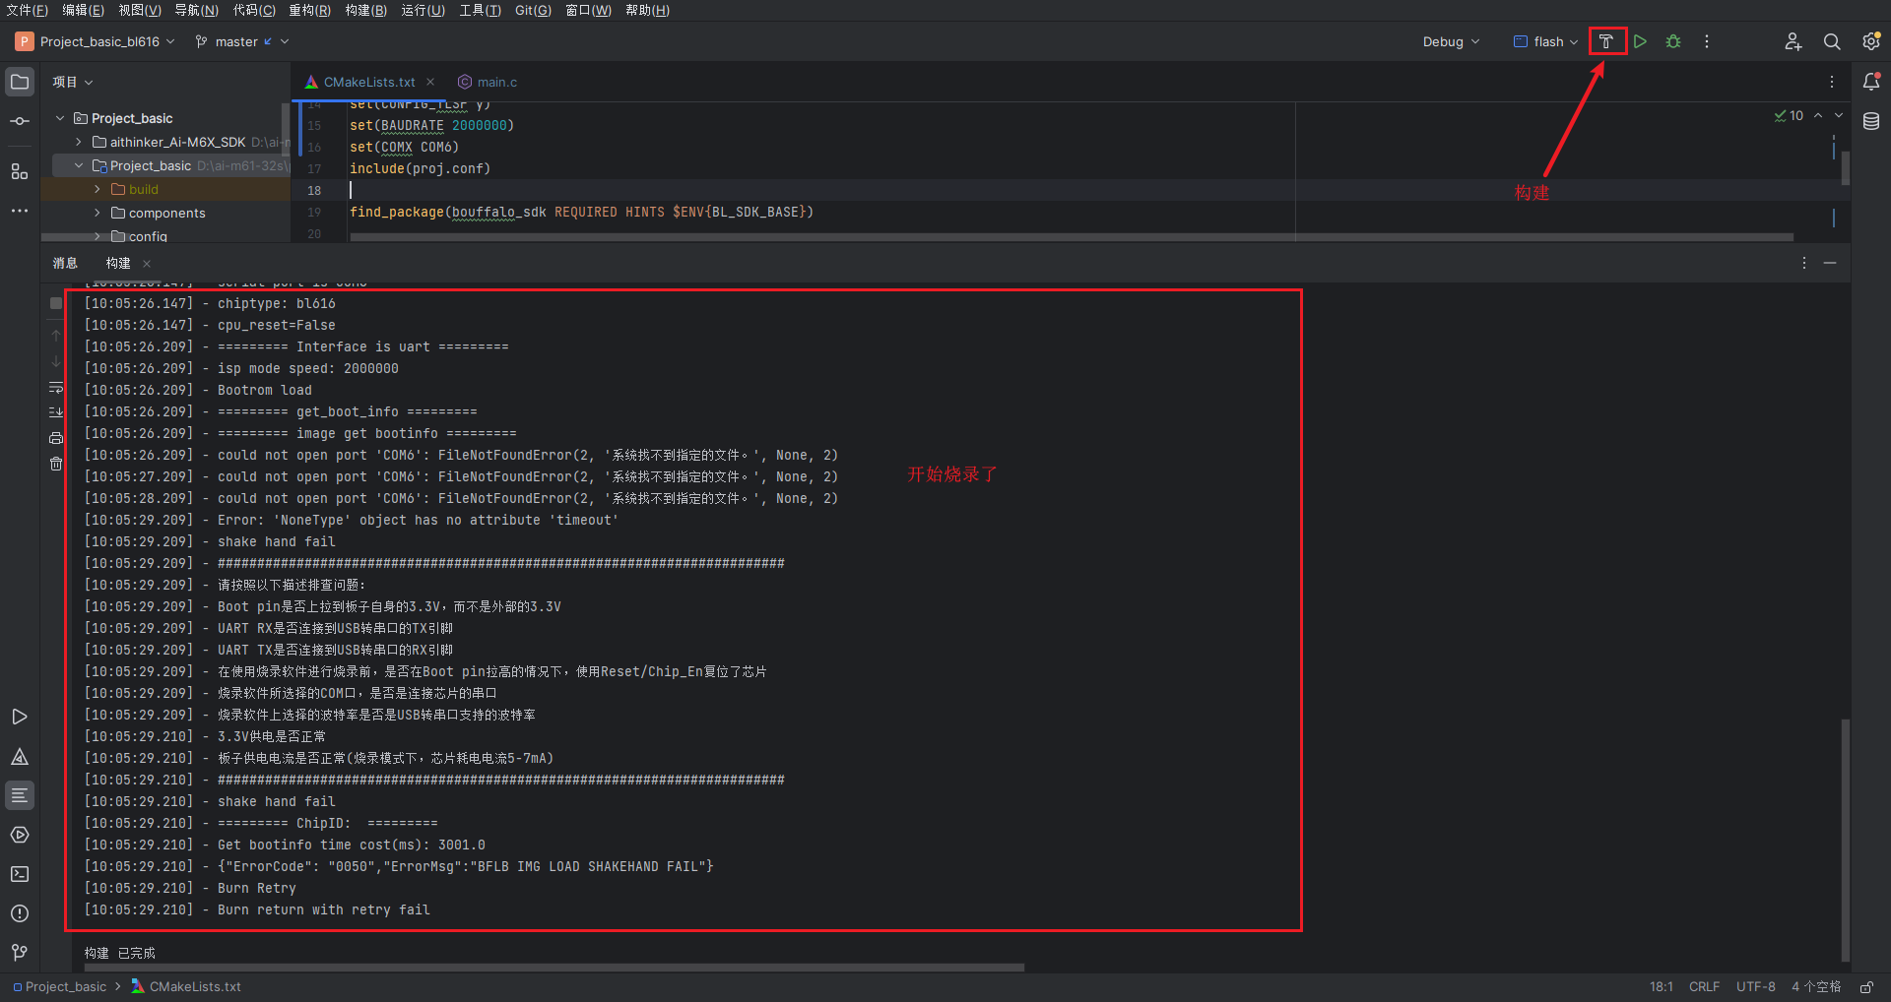Place cursor on 'find_package' code line
The height and width of the screenshot is (1002, 1891).
pyautogui.click(x=581, y=212)
